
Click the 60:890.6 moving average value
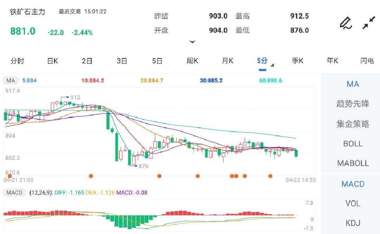(271, 81)
